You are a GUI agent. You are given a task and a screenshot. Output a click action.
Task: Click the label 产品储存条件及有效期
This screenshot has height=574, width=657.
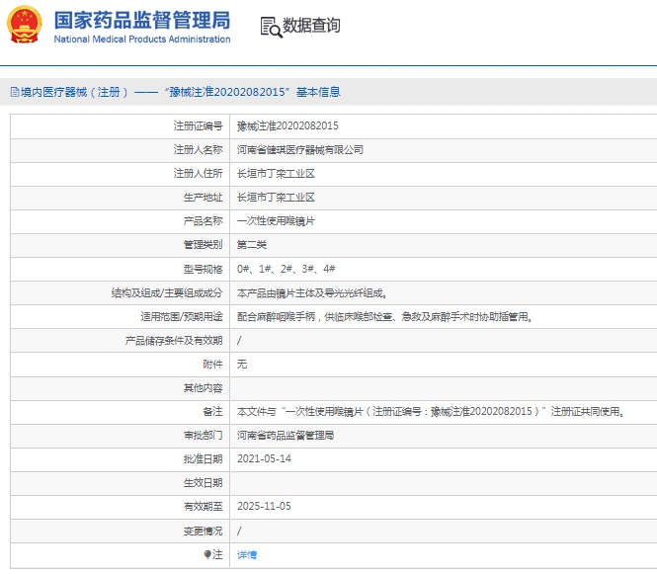pos(174,341)
